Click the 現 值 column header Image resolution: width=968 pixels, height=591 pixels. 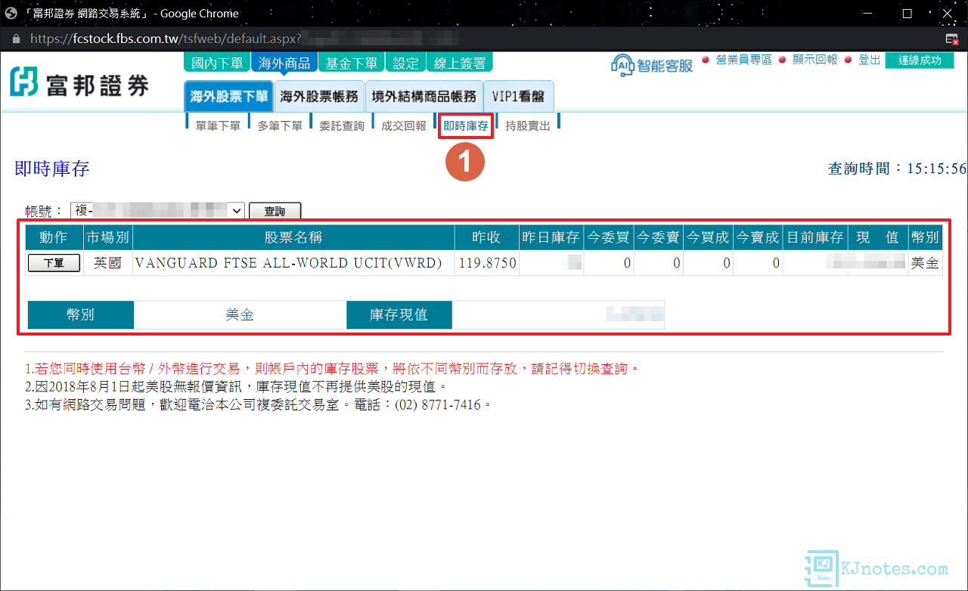tap(878, 237)
